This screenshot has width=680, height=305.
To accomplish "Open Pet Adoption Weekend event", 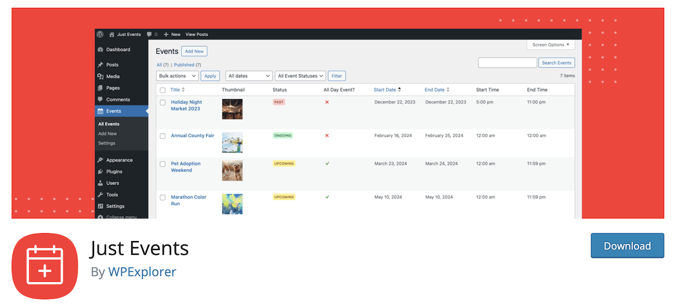I will coord(186,167).
